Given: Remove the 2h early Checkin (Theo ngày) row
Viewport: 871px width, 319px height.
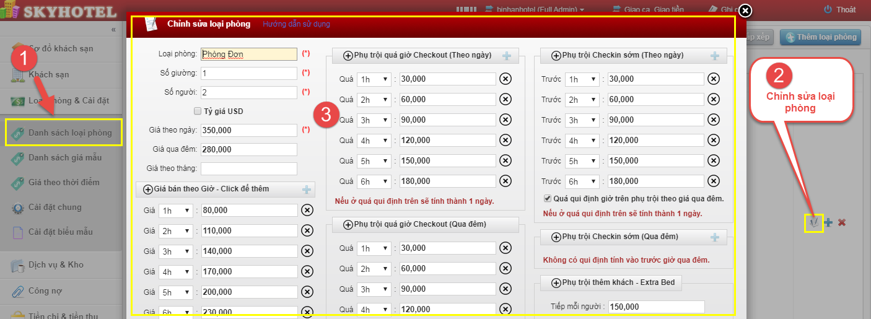Looking at the screenshot, I should (714, 99).
